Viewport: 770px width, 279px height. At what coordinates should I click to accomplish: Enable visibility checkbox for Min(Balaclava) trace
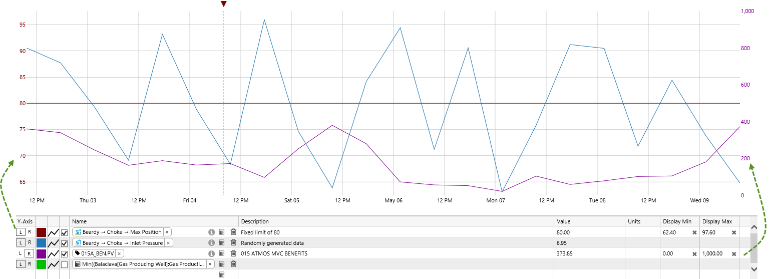pos(65,264)
